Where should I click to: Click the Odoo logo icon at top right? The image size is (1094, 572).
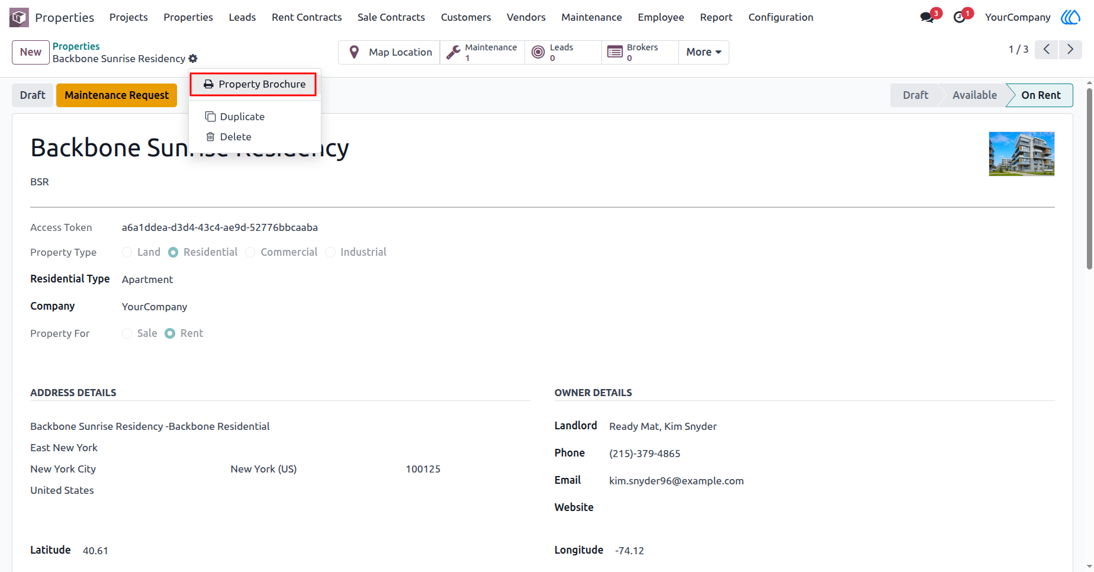[x=1070, y=17]
